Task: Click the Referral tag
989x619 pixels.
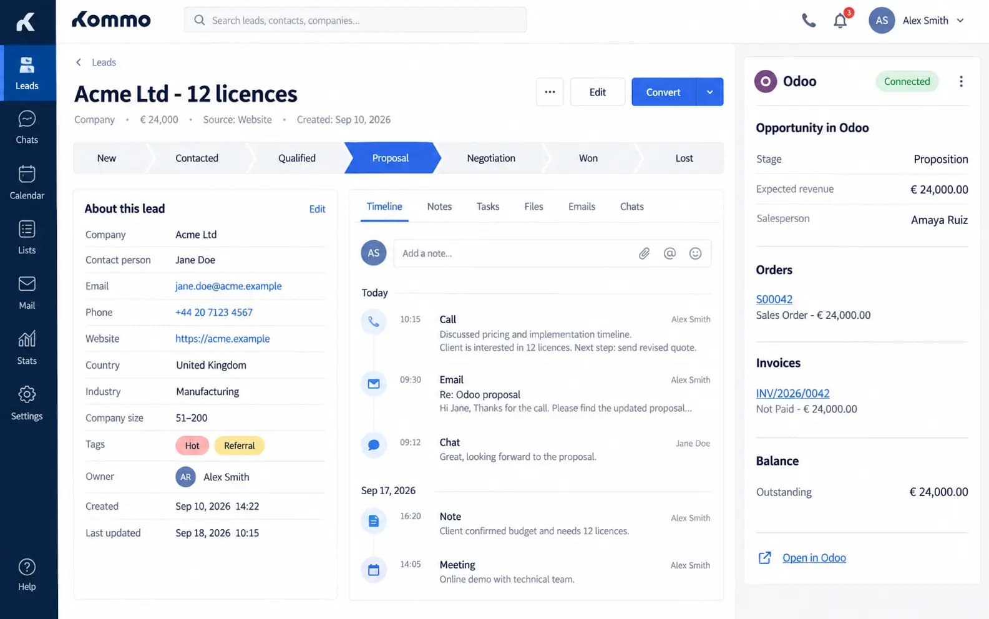Action: (240, 446)
